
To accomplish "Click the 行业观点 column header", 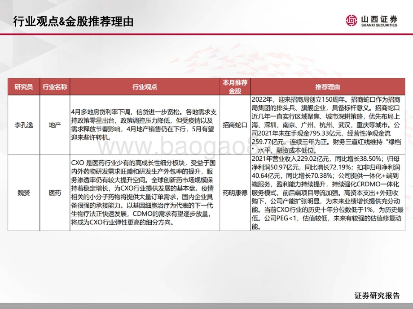I will pos(145,87).
